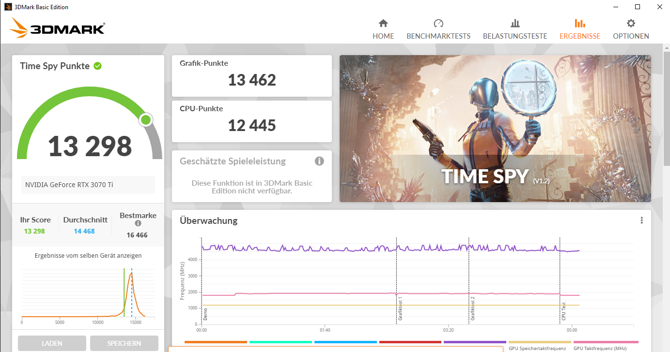Close the 3DMark window
Viewport: 670px width, 352px height.
click(x=659, y=7)
